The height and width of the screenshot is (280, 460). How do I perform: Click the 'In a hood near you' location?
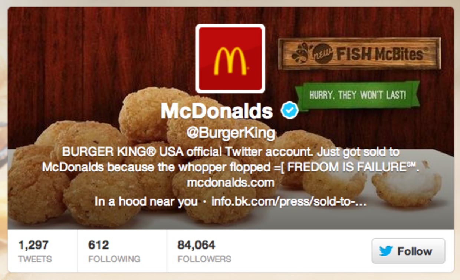tap(146, 202)
